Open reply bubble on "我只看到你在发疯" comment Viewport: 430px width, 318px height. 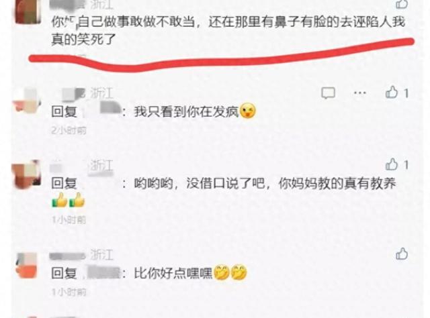(328, 93)
